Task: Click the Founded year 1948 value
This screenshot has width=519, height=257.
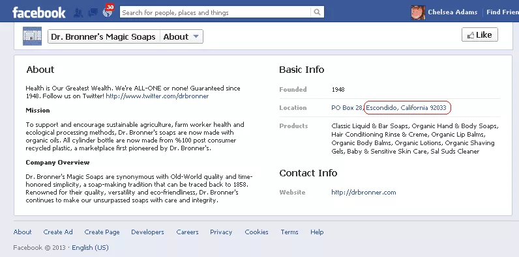Action: [x=338, y=90]
